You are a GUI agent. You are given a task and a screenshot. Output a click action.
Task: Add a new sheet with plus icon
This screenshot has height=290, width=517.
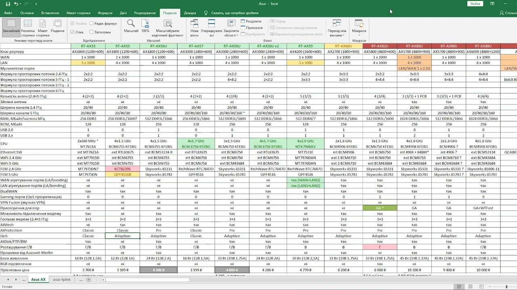click(88, 280)
